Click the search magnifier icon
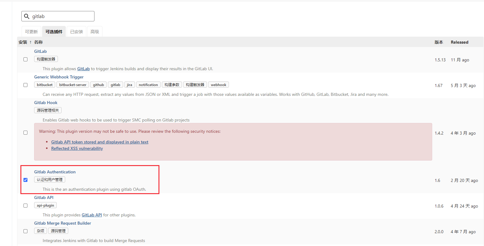The width and height of the screenshot is (484, 246). click(27, 16)
